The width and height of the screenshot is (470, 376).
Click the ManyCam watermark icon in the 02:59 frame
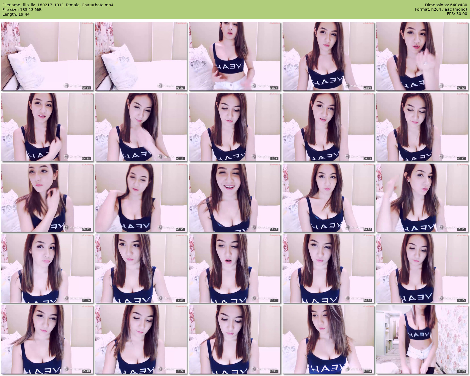347,86
